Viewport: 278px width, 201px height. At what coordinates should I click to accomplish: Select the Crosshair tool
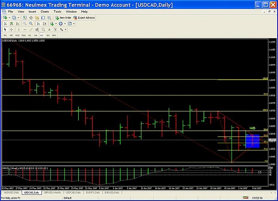12,29
